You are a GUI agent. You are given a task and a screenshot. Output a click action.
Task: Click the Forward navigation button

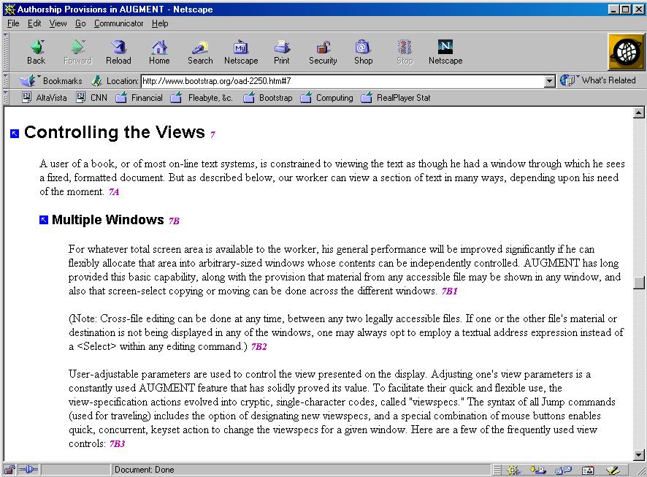point(77,53)
